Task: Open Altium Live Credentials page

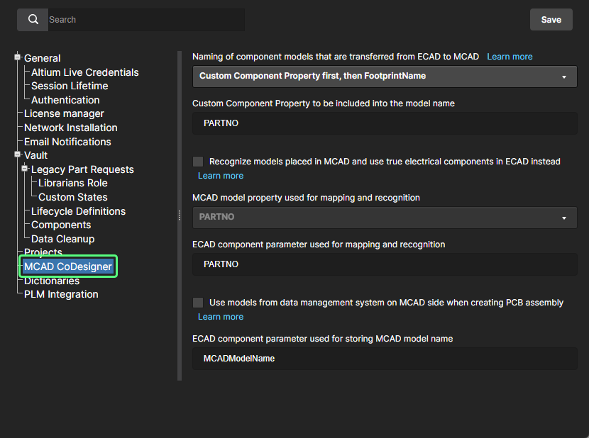Action: pos(84,72)
